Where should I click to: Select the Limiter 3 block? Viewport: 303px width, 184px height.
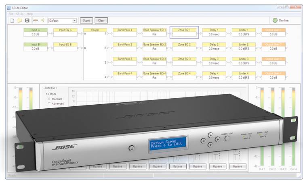click(x=244, y=61)
